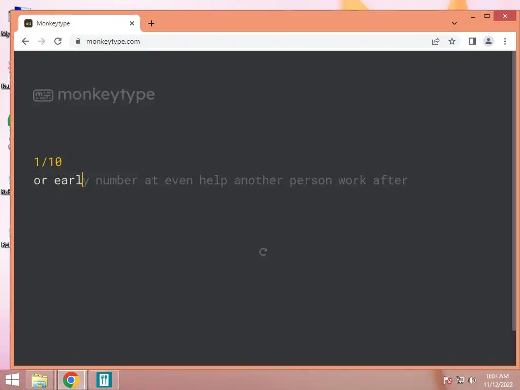Open network status tray icon
The width and height of the screenshot is (520, 390).
pos(460,380)
